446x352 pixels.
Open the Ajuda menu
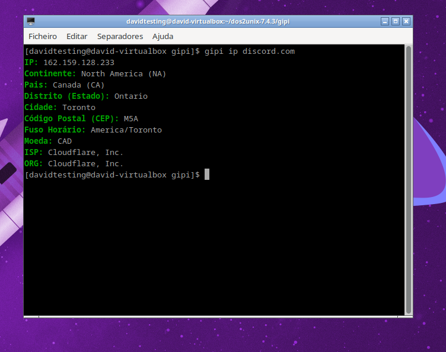click(x=163, y=36)
